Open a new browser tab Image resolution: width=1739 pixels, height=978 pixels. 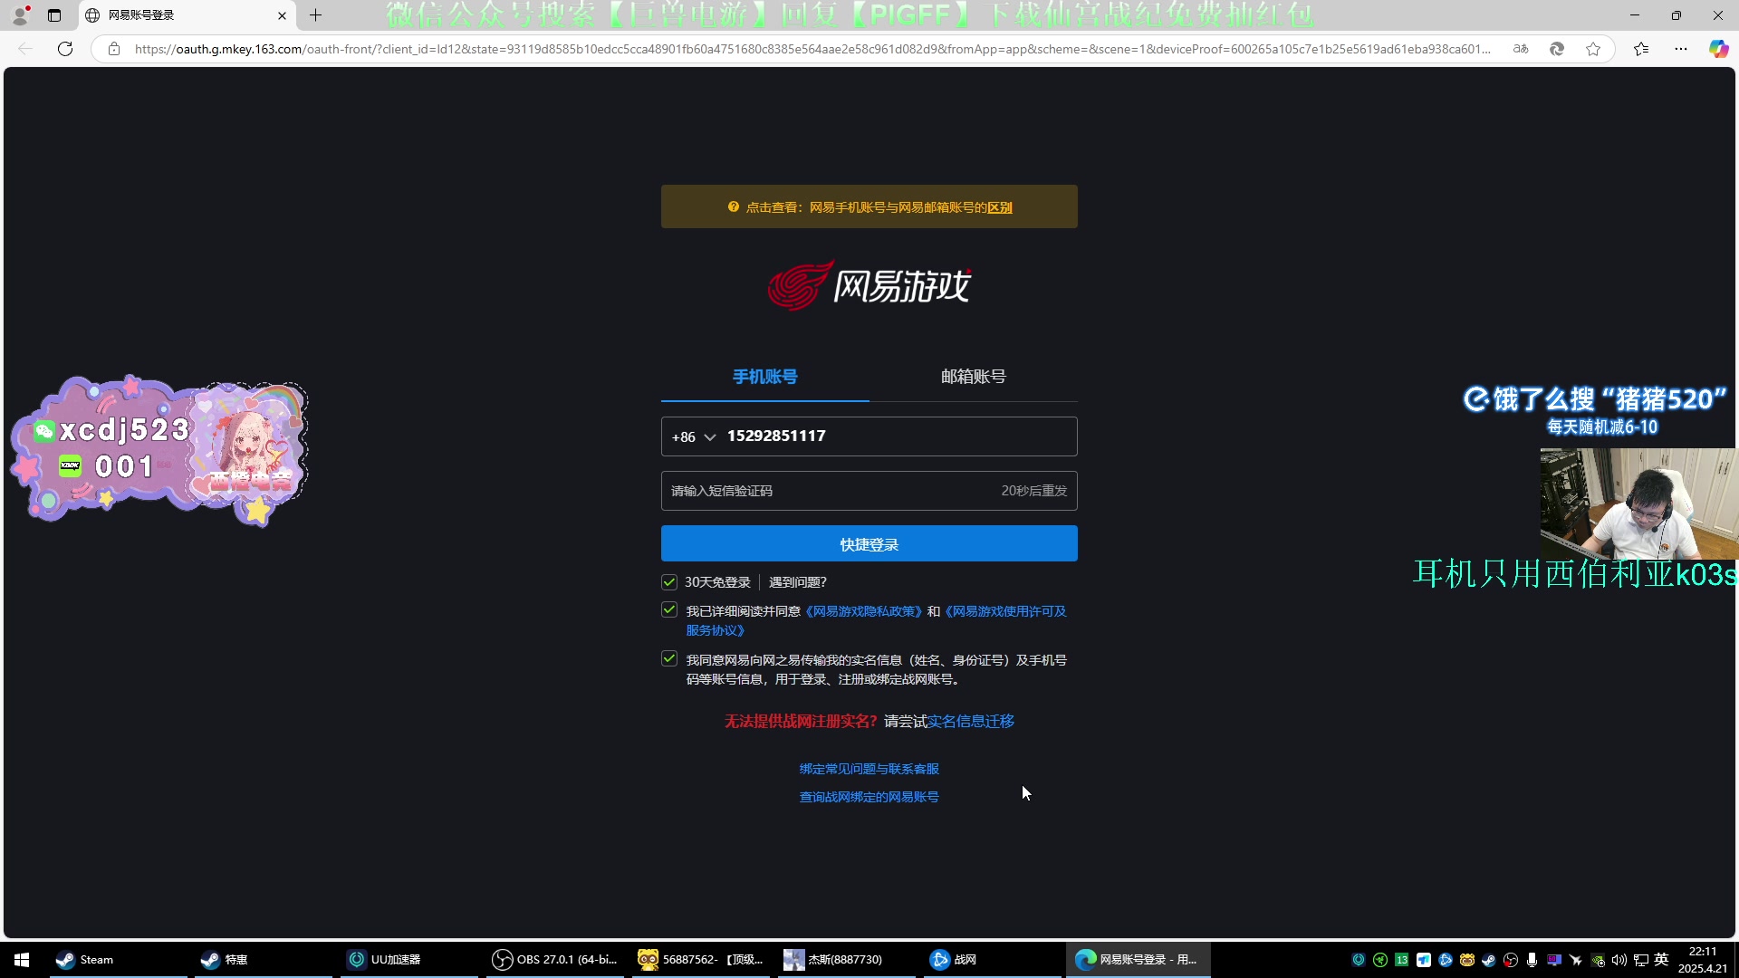point(315,15)
